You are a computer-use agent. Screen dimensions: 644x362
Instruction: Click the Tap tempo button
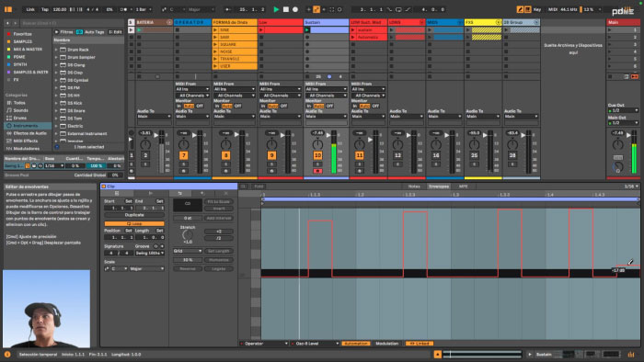click(x=45, y=9)
